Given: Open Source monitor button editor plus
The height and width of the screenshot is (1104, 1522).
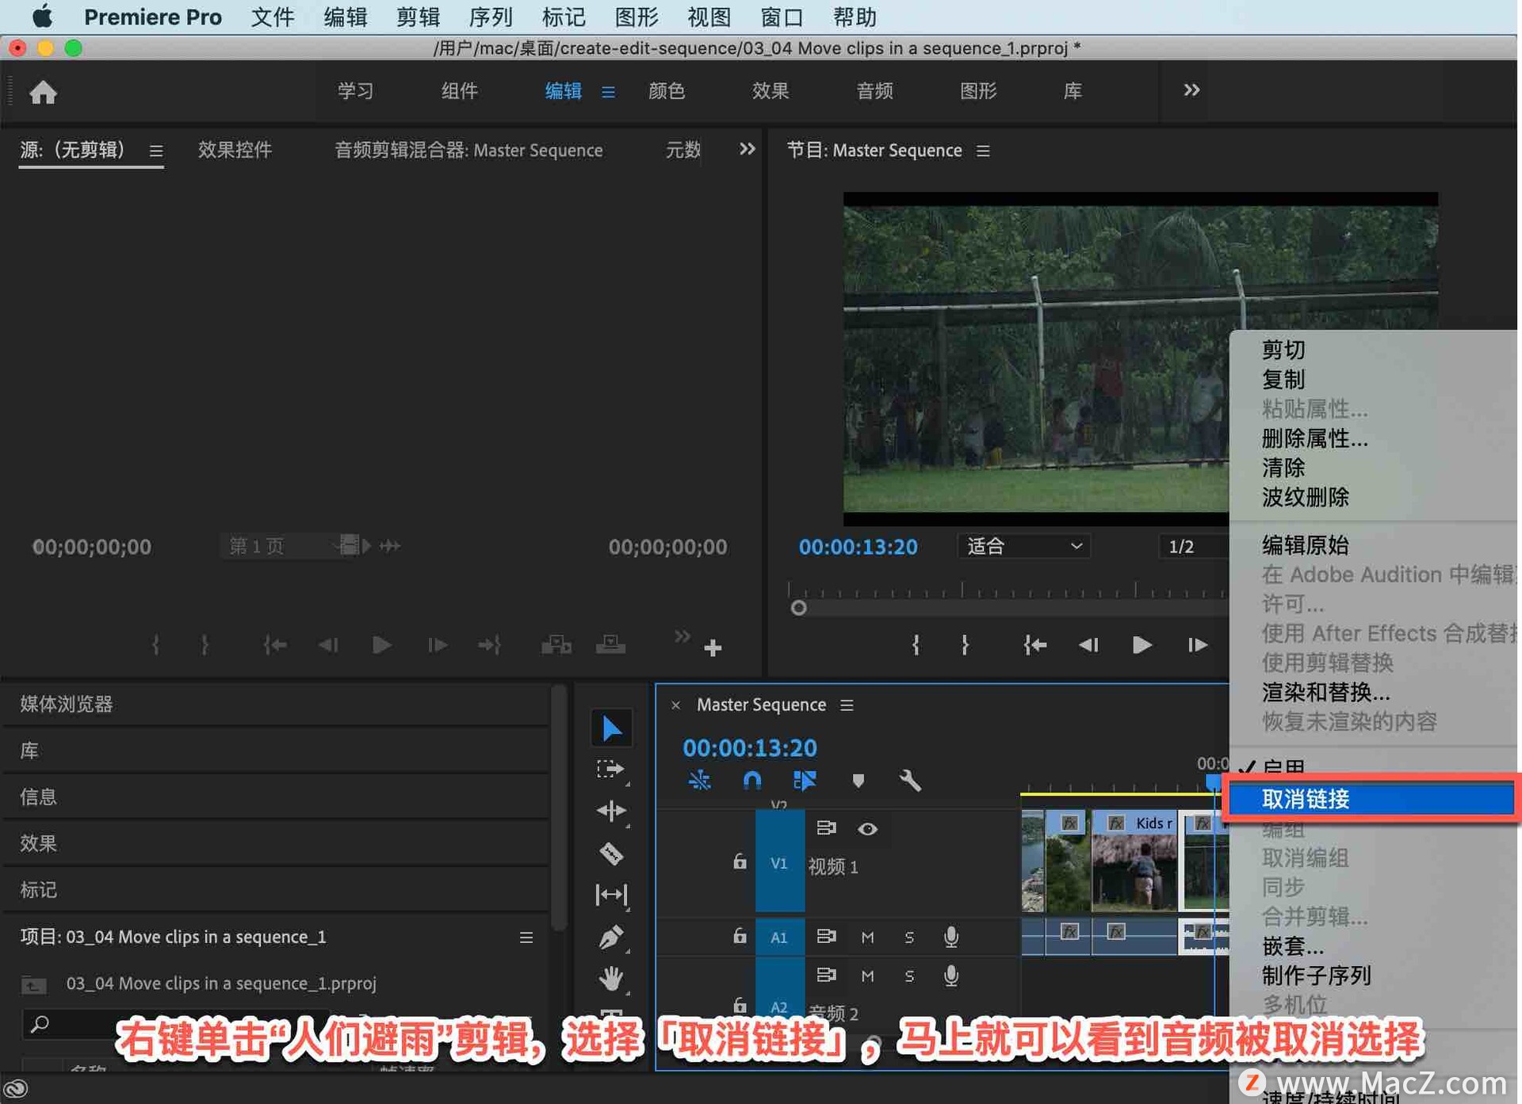Looking at the screenshot, I should click(713, 648).
